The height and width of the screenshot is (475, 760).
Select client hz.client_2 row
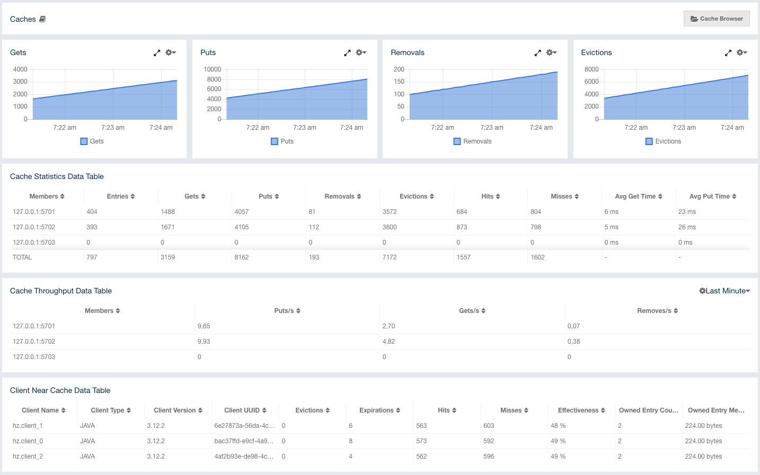pyautogui.click(x=380, y=456)
